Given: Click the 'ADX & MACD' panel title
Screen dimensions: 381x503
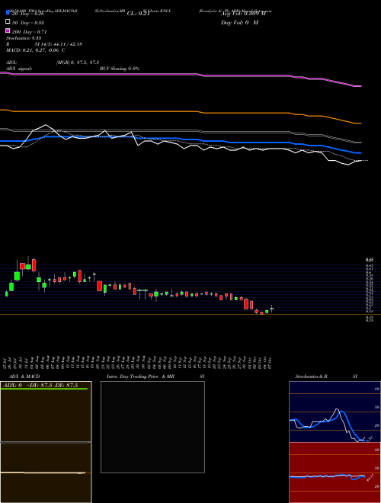Looking at the screenshot, I should click(24, 376).
